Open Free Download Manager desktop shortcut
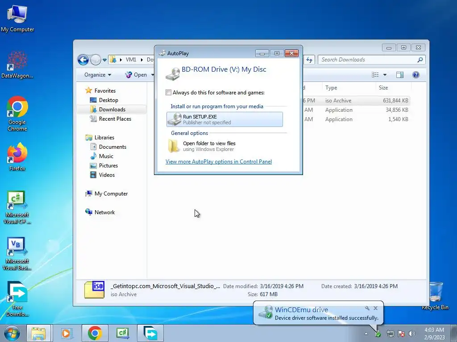The height and width of the screenshot is (342, 457). (x=17, y=299)
